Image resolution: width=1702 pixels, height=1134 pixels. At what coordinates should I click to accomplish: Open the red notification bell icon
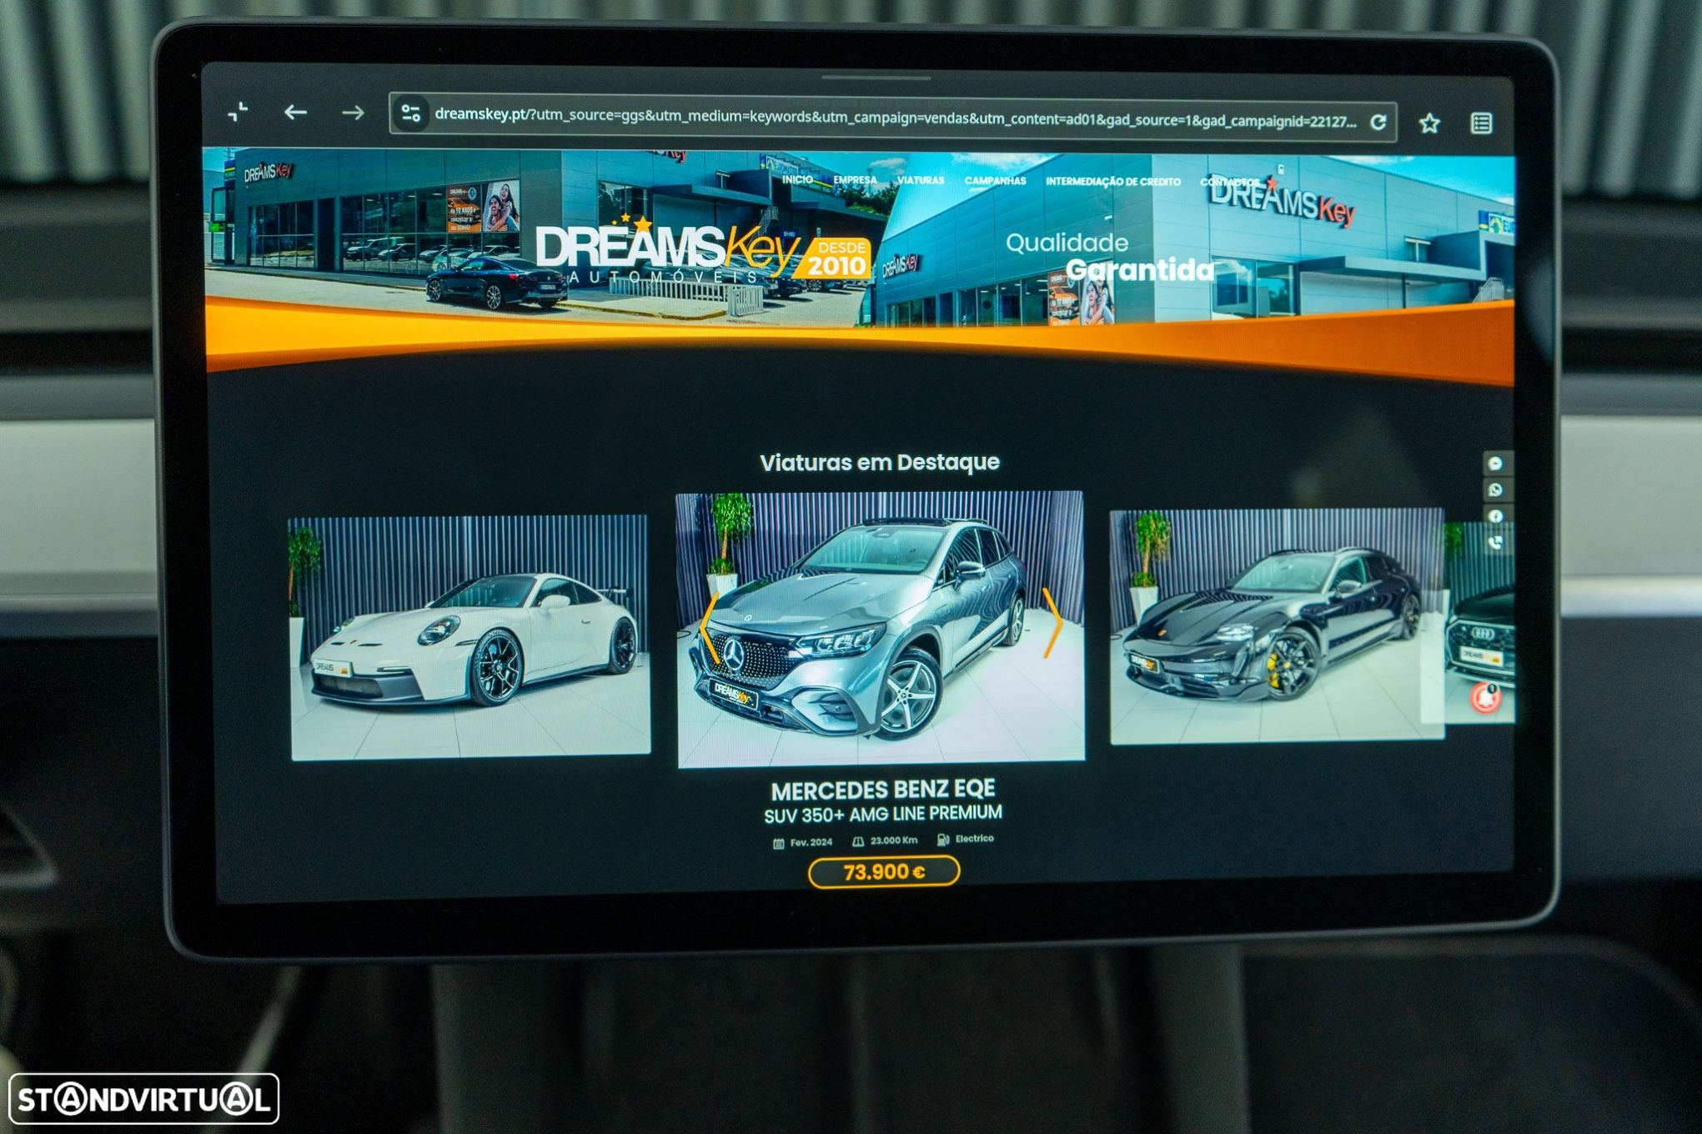tap(1485, 697)
